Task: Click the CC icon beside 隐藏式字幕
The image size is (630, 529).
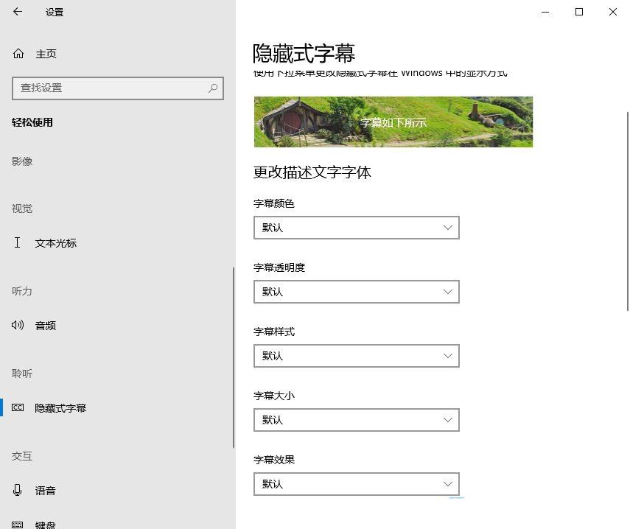Action: coord(18,407)
